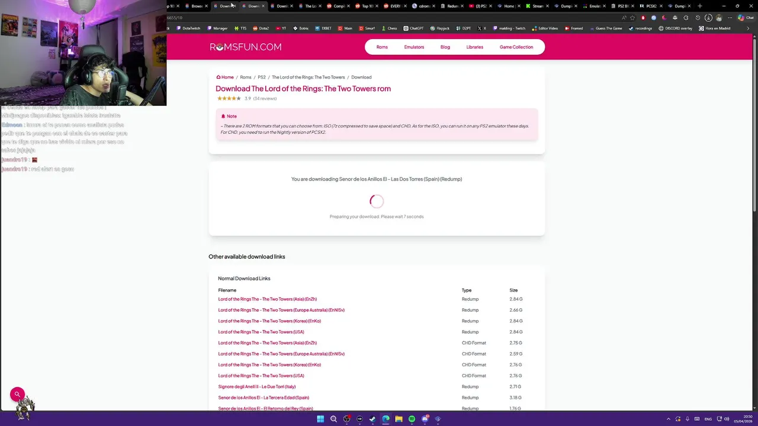
Task: Open the YT bookmark
Action: coord(281,28)
